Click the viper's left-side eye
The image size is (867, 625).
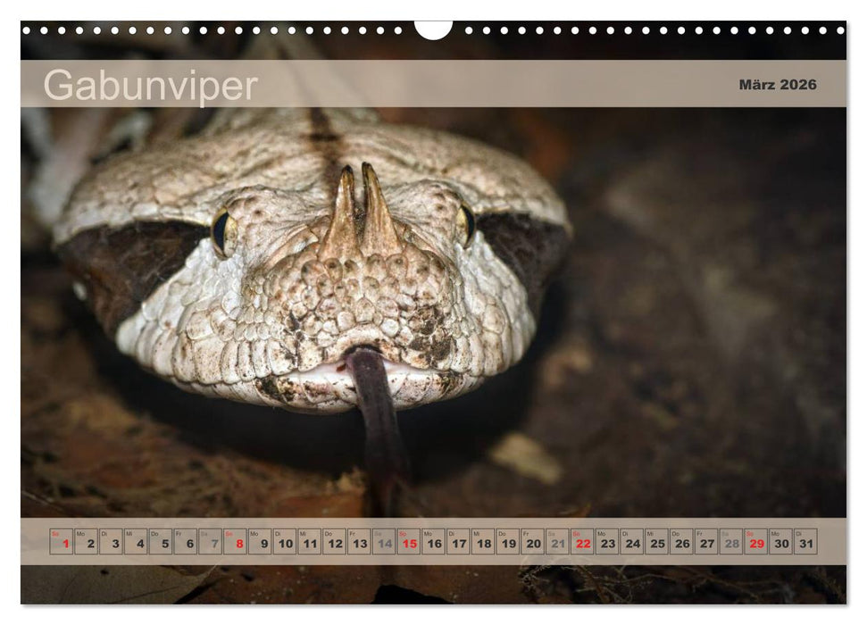coord(221,232)
